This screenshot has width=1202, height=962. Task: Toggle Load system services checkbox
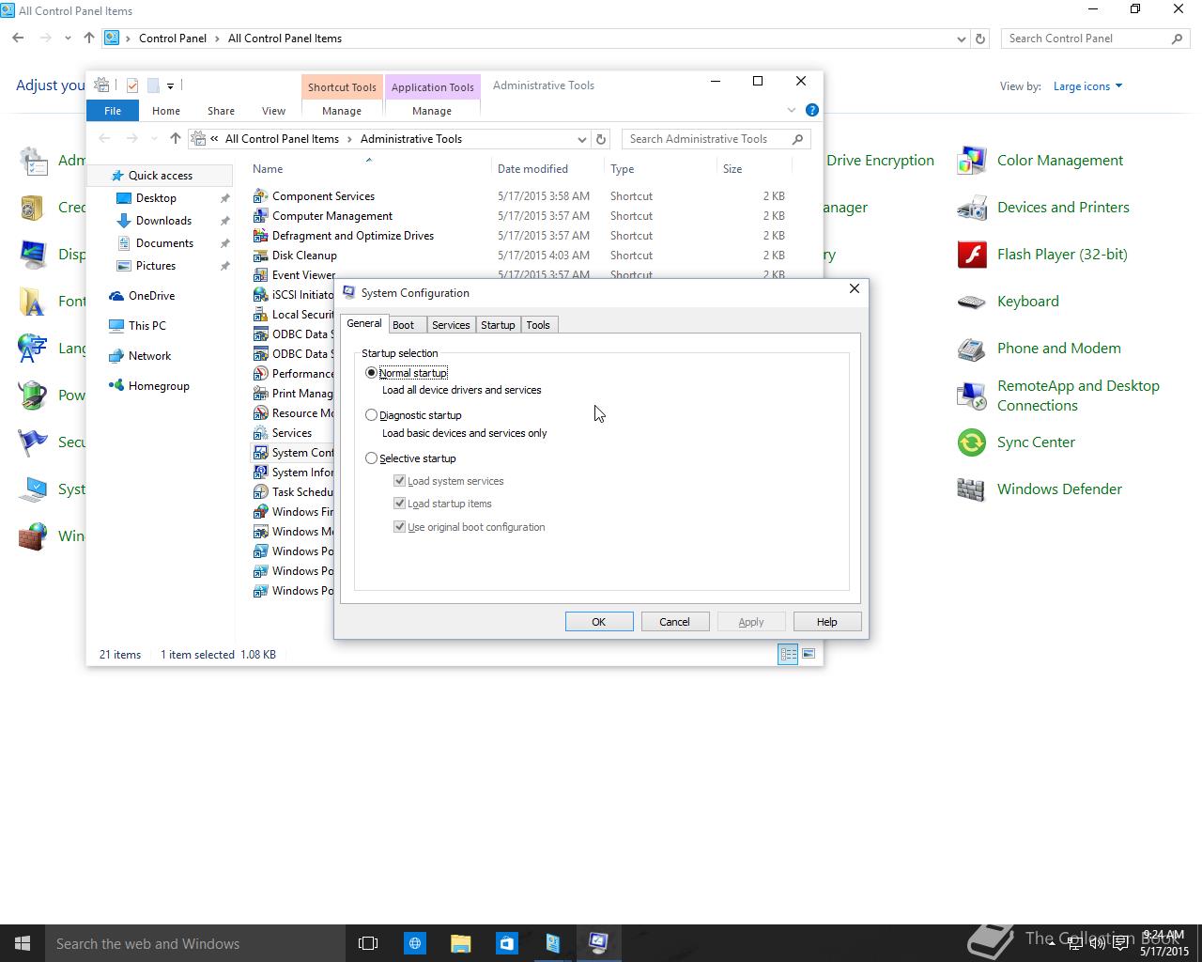pyautogui.click(x=400, y=481)
